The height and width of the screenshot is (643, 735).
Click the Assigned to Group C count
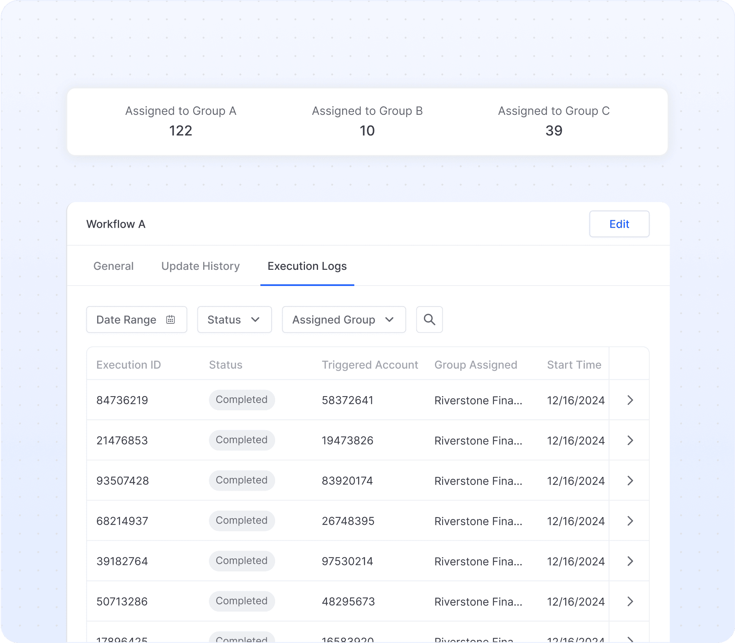pyautogui.click(x=554, y=131)
